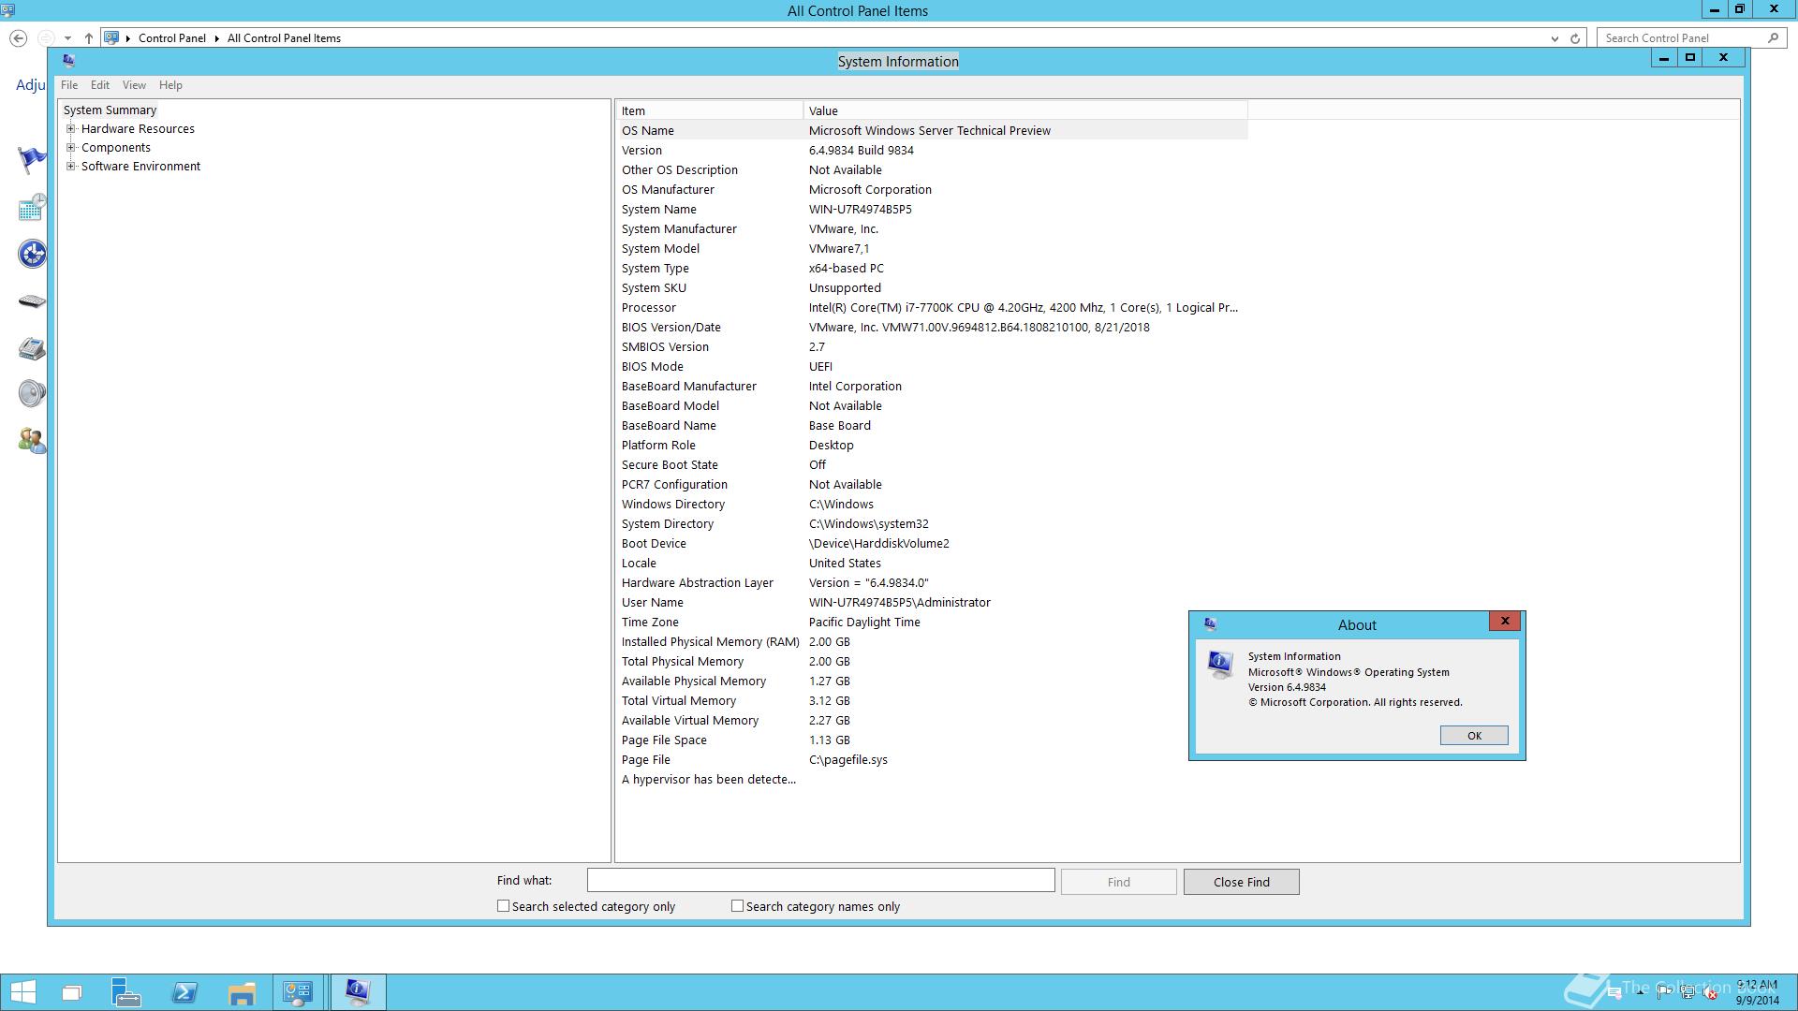
Task: Open the View menu
Action: point(134,85)
